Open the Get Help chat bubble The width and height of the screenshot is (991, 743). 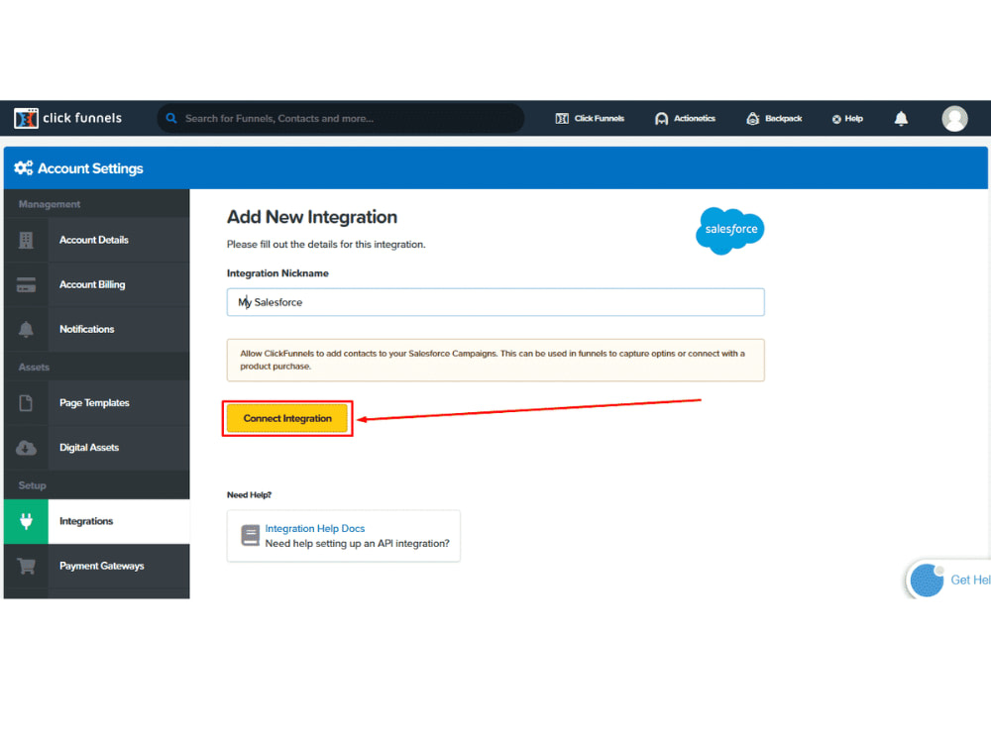(x=948, y=580)
